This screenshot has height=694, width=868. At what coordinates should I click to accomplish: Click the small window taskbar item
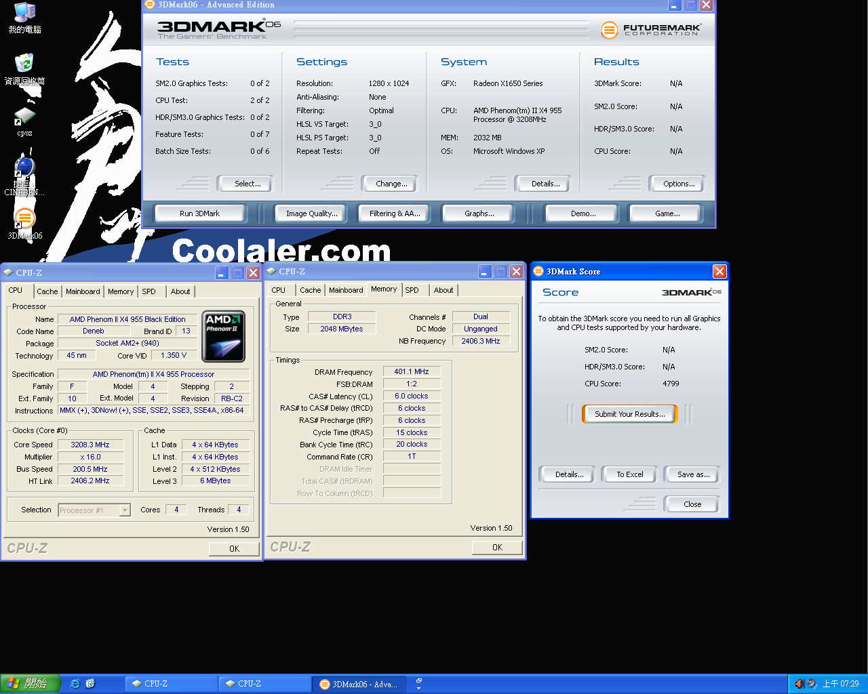click(418, 684)
